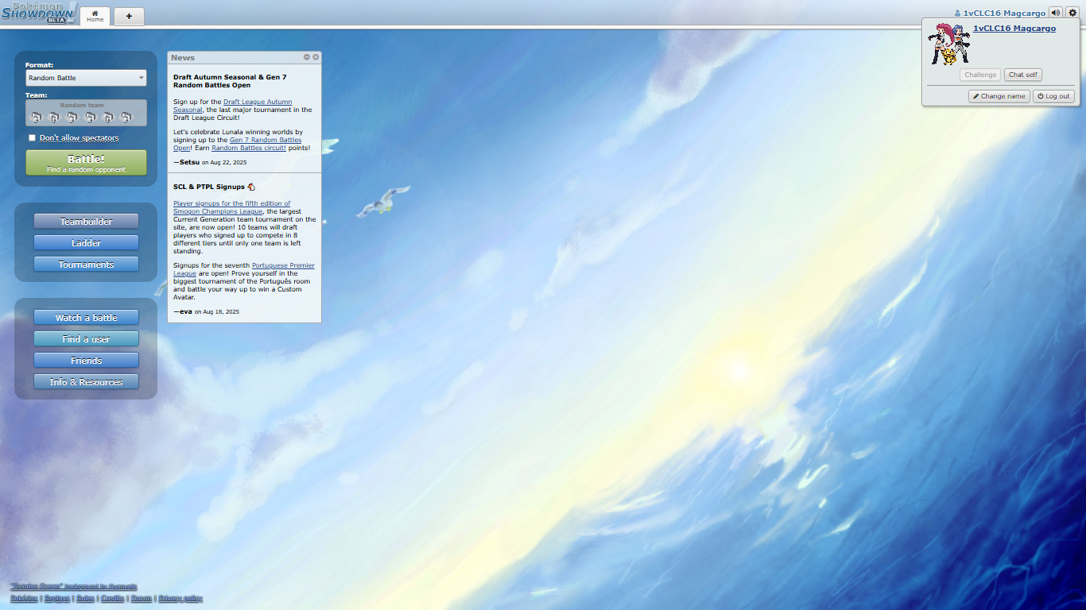This screenshot has width=1086, height=610.
Task: Open the Forum footer link
Action: pyautogui.click(x=142, y=598)
